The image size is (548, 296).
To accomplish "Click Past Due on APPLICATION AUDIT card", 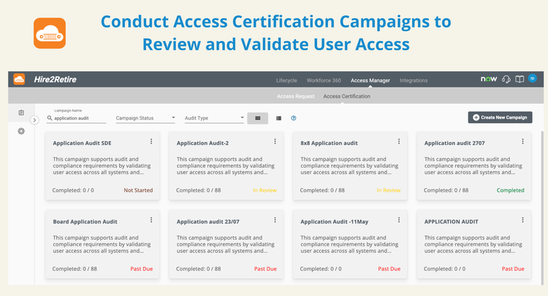I will click(513, 269).
